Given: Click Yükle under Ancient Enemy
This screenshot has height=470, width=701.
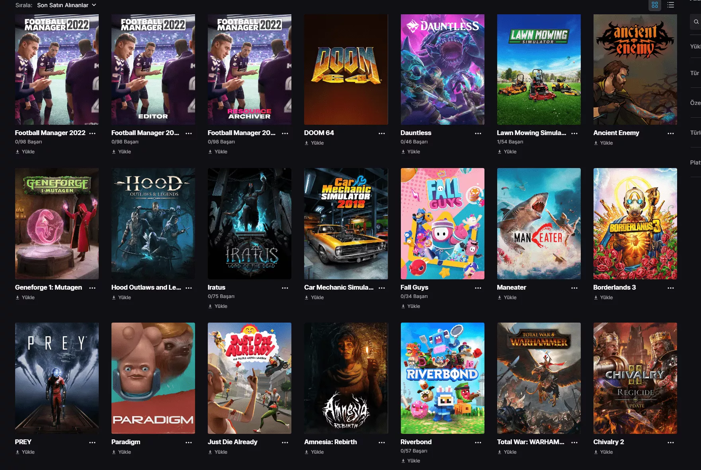Looking at the screenshot, I should (603, 143).
